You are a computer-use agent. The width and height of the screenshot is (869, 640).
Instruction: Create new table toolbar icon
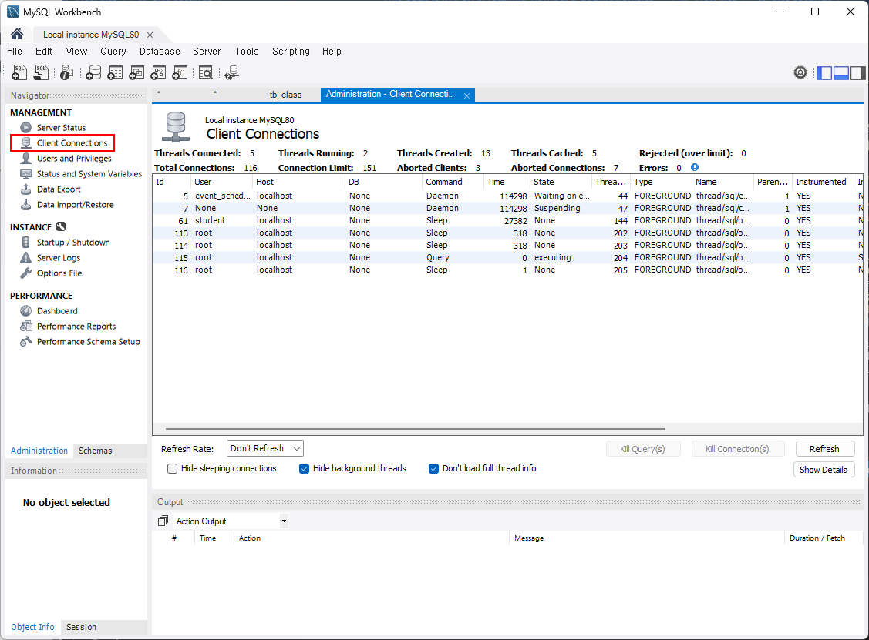click(115, 72)
